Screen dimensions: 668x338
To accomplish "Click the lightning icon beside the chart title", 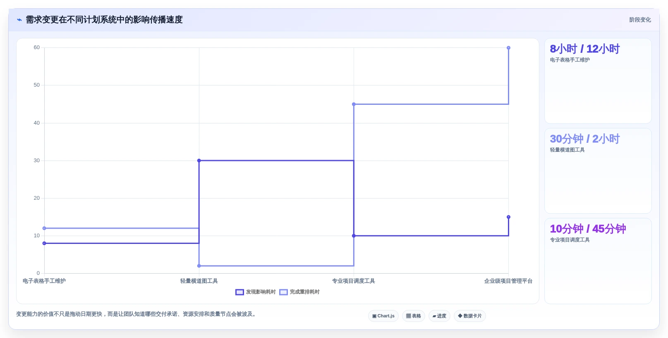I will (19, 20).
